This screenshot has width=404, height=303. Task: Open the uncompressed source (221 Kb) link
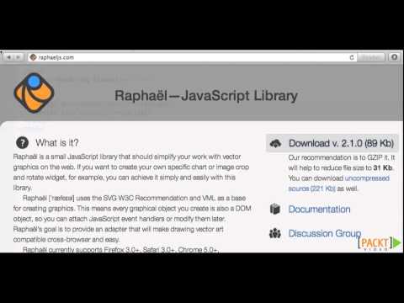tap(338, 183)
